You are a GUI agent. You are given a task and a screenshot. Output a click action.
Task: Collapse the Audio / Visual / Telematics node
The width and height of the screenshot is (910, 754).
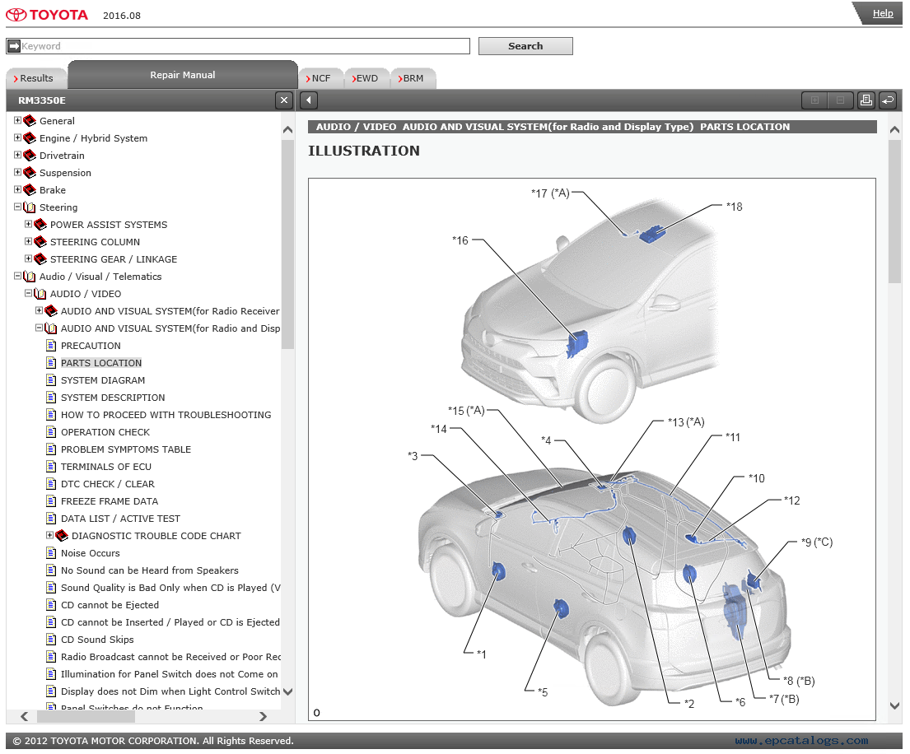click(x=17, y=276)
